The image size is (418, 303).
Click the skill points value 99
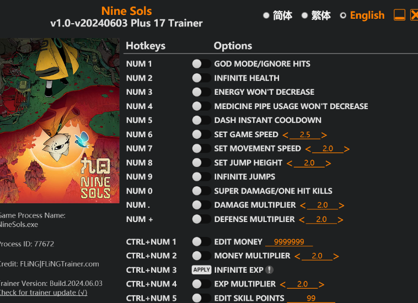click(x=311, y=298)
